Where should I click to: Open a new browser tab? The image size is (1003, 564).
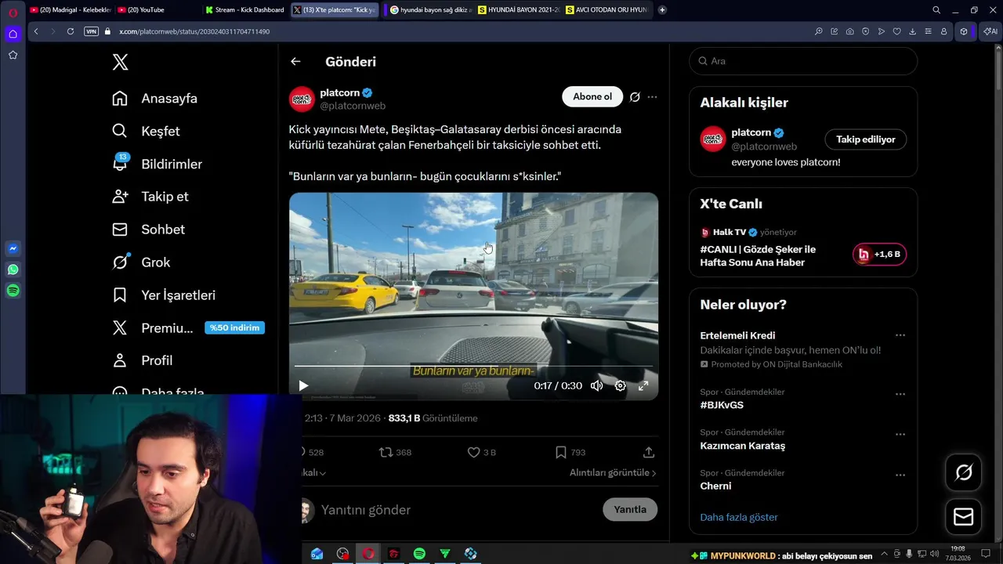(662, 9)
